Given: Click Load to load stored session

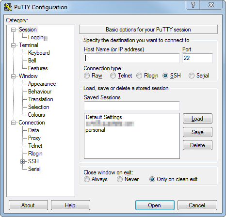Looking at the screenshot, I should 197,119.
